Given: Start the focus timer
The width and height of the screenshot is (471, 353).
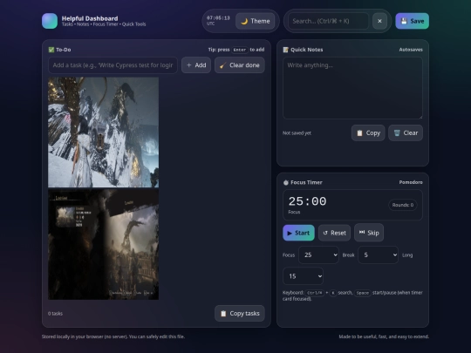Looking at the screenshot, I should (298, 233).
